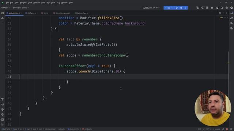Screen dimensions: 234x131
Task: Open the Version control dropdown
Action: 21,8
